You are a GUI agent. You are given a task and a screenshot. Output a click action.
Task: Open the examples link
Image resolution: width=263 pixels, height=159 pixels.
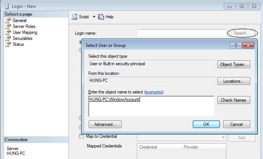154,92
